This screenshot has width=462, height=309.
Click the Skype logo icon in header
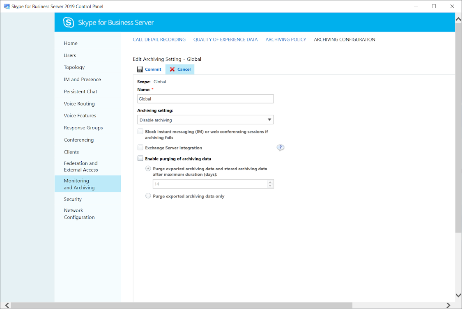69,23
